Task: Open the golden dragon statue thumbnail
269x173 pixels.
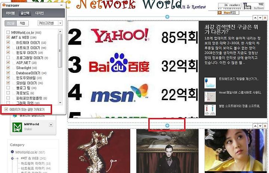Action: tap(99, 151)
